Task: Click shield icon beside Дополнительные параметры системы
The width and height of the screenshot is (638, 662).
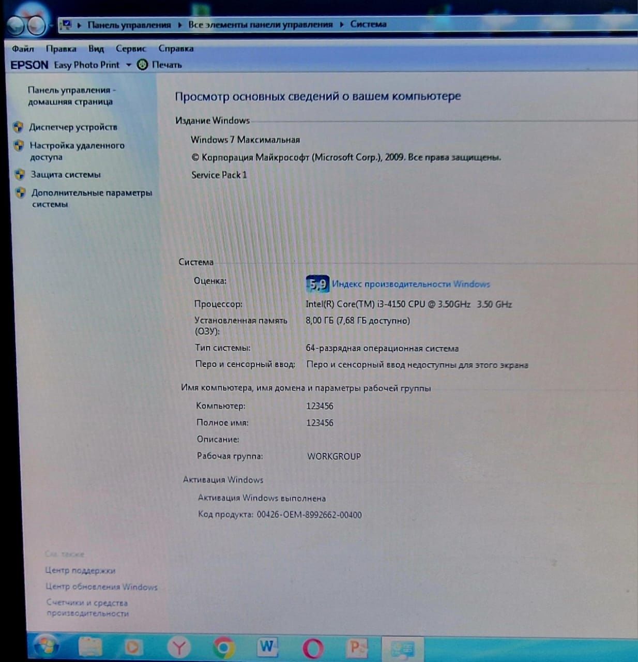Action: (20, 193)
